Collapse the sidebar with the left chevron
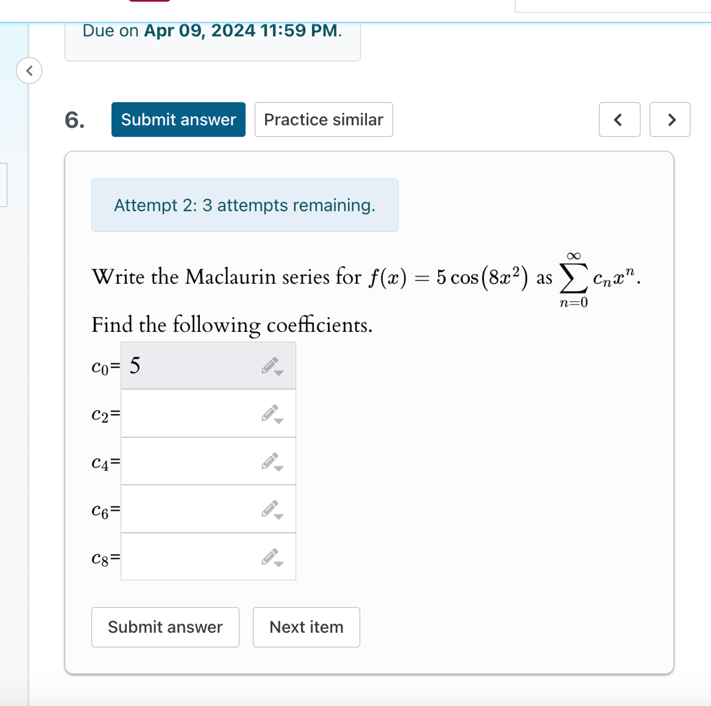The width and height of the screenshot is (711, 706). [29, 71]
